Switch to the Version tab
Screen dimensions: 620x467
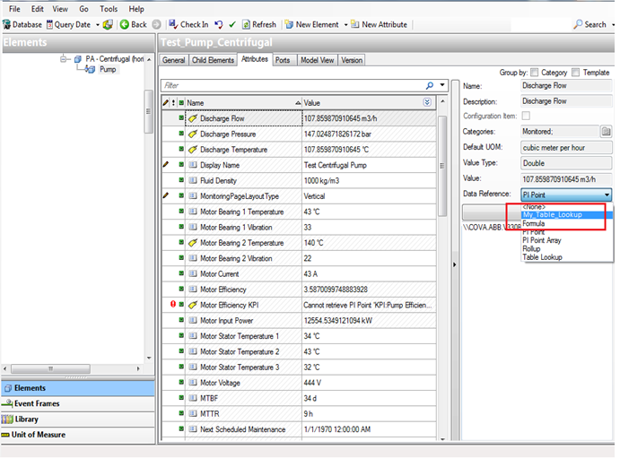coord(352,60)
